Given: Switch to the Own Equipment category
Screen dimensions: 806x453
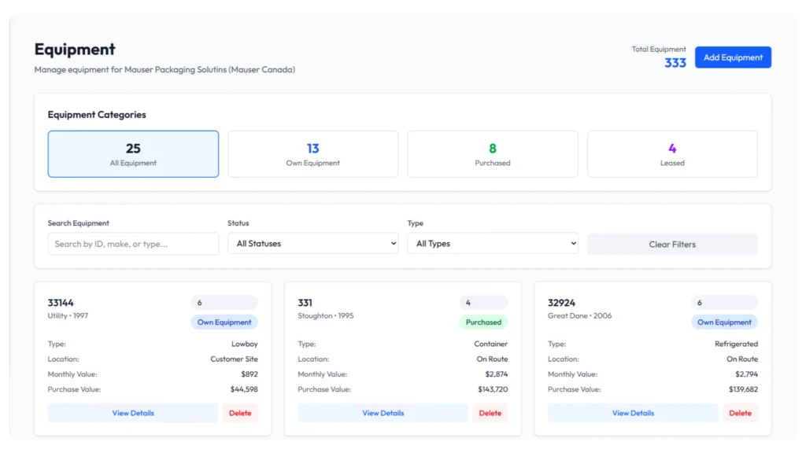Looking at the screenshot, I should pyautogui.click(x=312, y=154).
